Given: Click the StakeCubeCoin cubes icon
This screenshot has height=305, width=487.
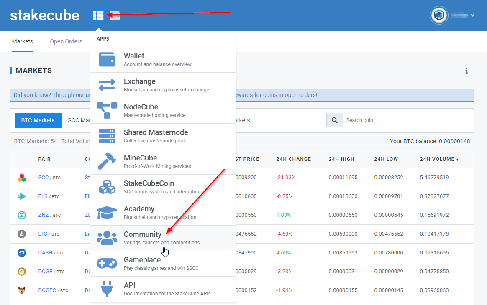Looking at the screenshot, I should (107, 187).
